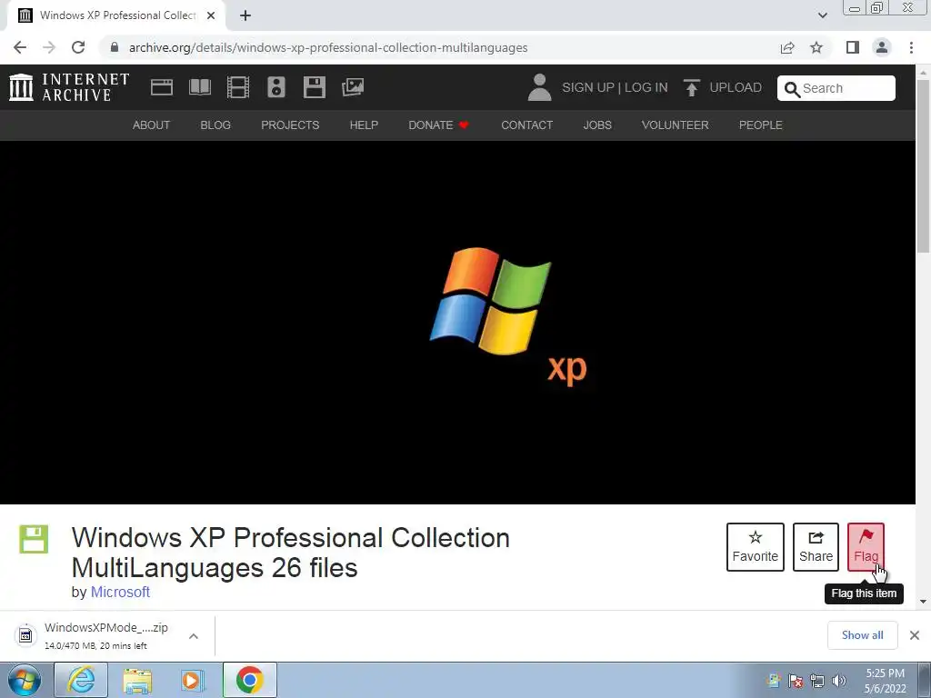
Task: Go back with browser back arrow
Action: pos(20,47)
